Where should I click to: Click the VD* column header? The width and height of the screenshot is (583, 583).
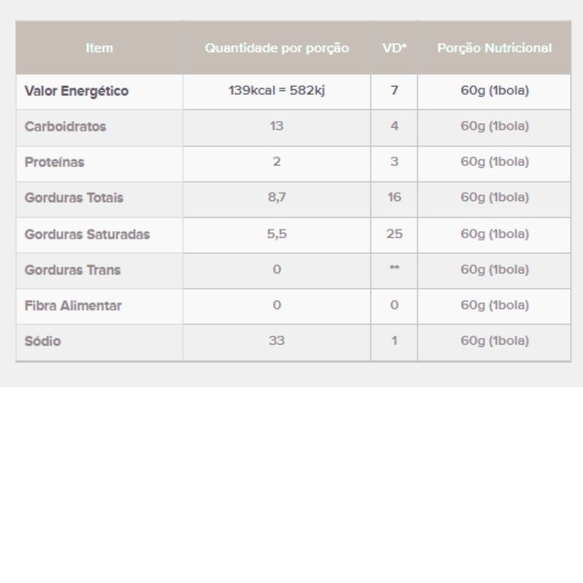point(394,48)
